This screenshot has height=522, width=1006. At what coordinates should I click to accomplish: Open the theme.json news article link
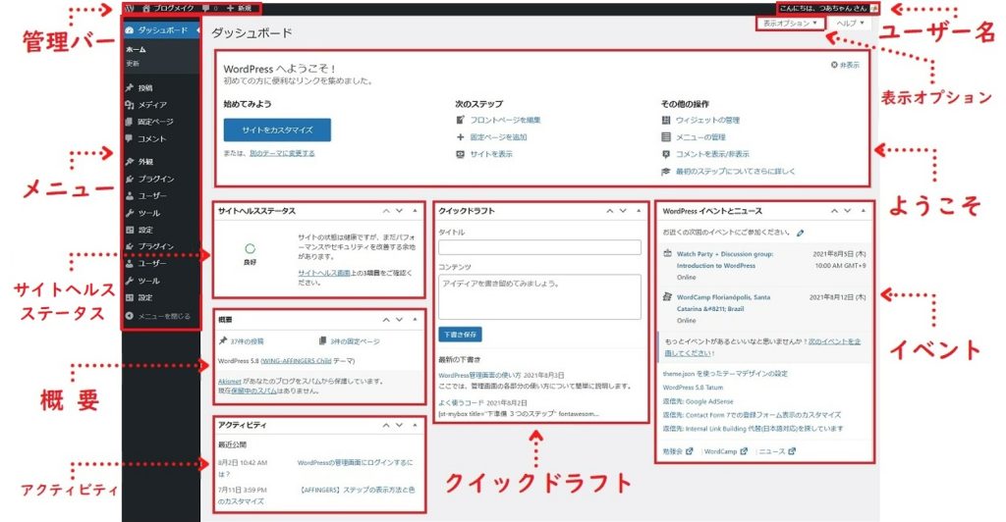(725, 374)
